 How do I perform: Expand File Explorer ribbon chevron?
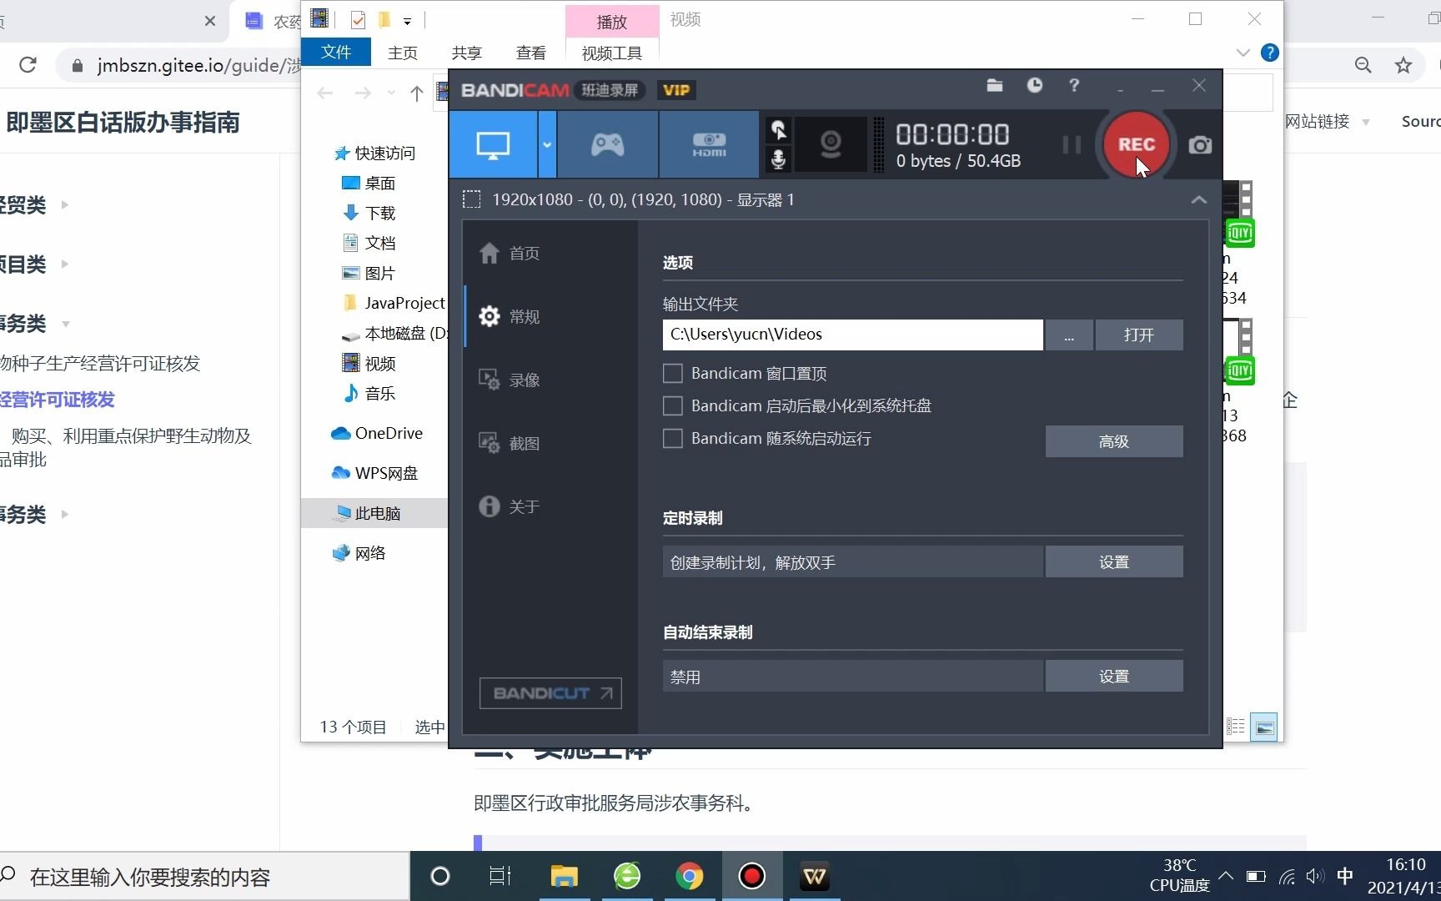click(1243, 53)
